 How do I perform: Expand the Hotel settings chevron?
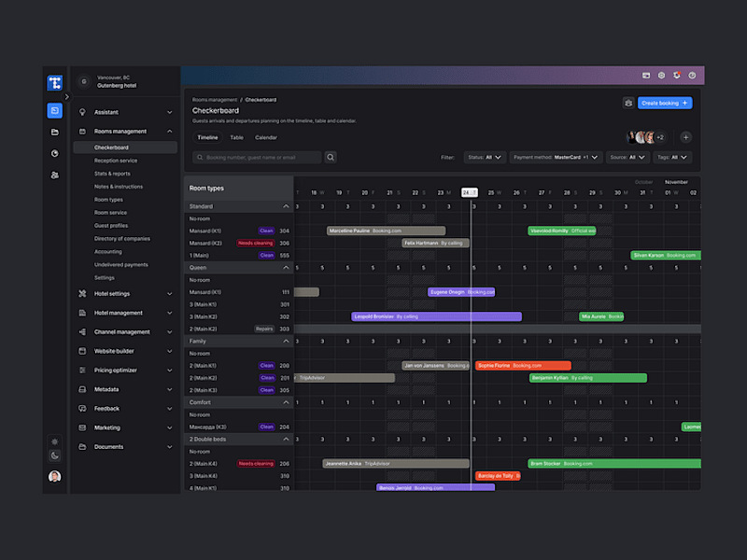[x=170, y=294]
